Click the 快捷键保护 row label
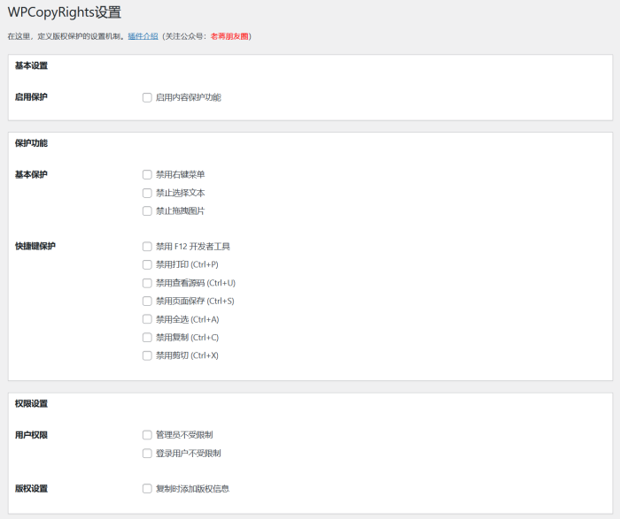The image size is (620, 519). 35,247
